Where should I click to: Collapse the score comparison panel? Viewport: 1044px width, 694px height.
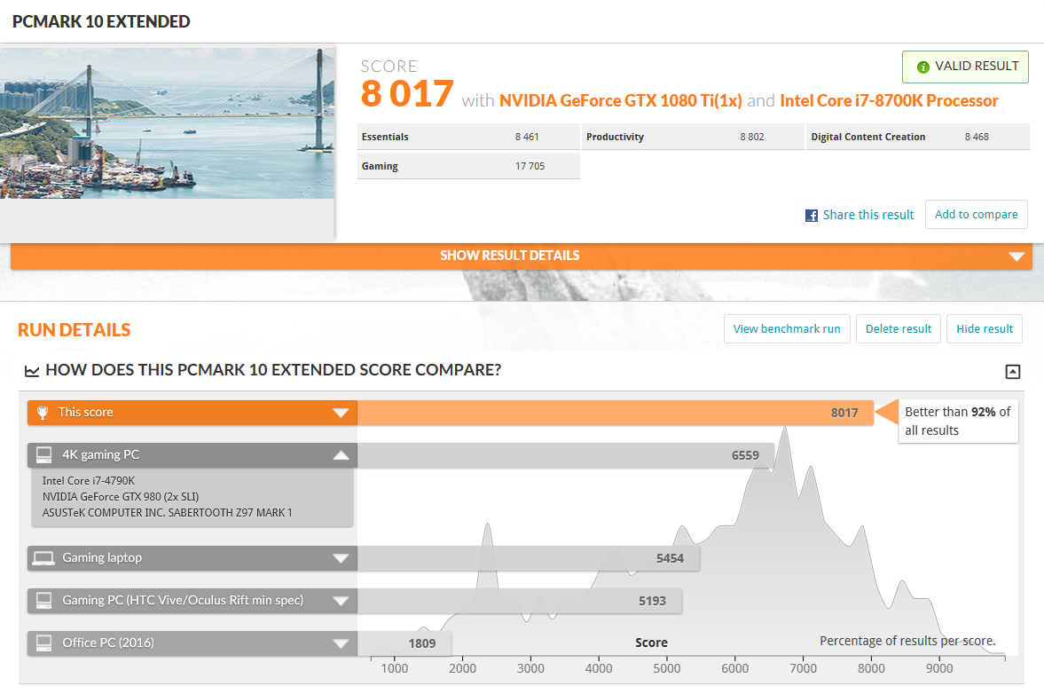click(1012, 372)
